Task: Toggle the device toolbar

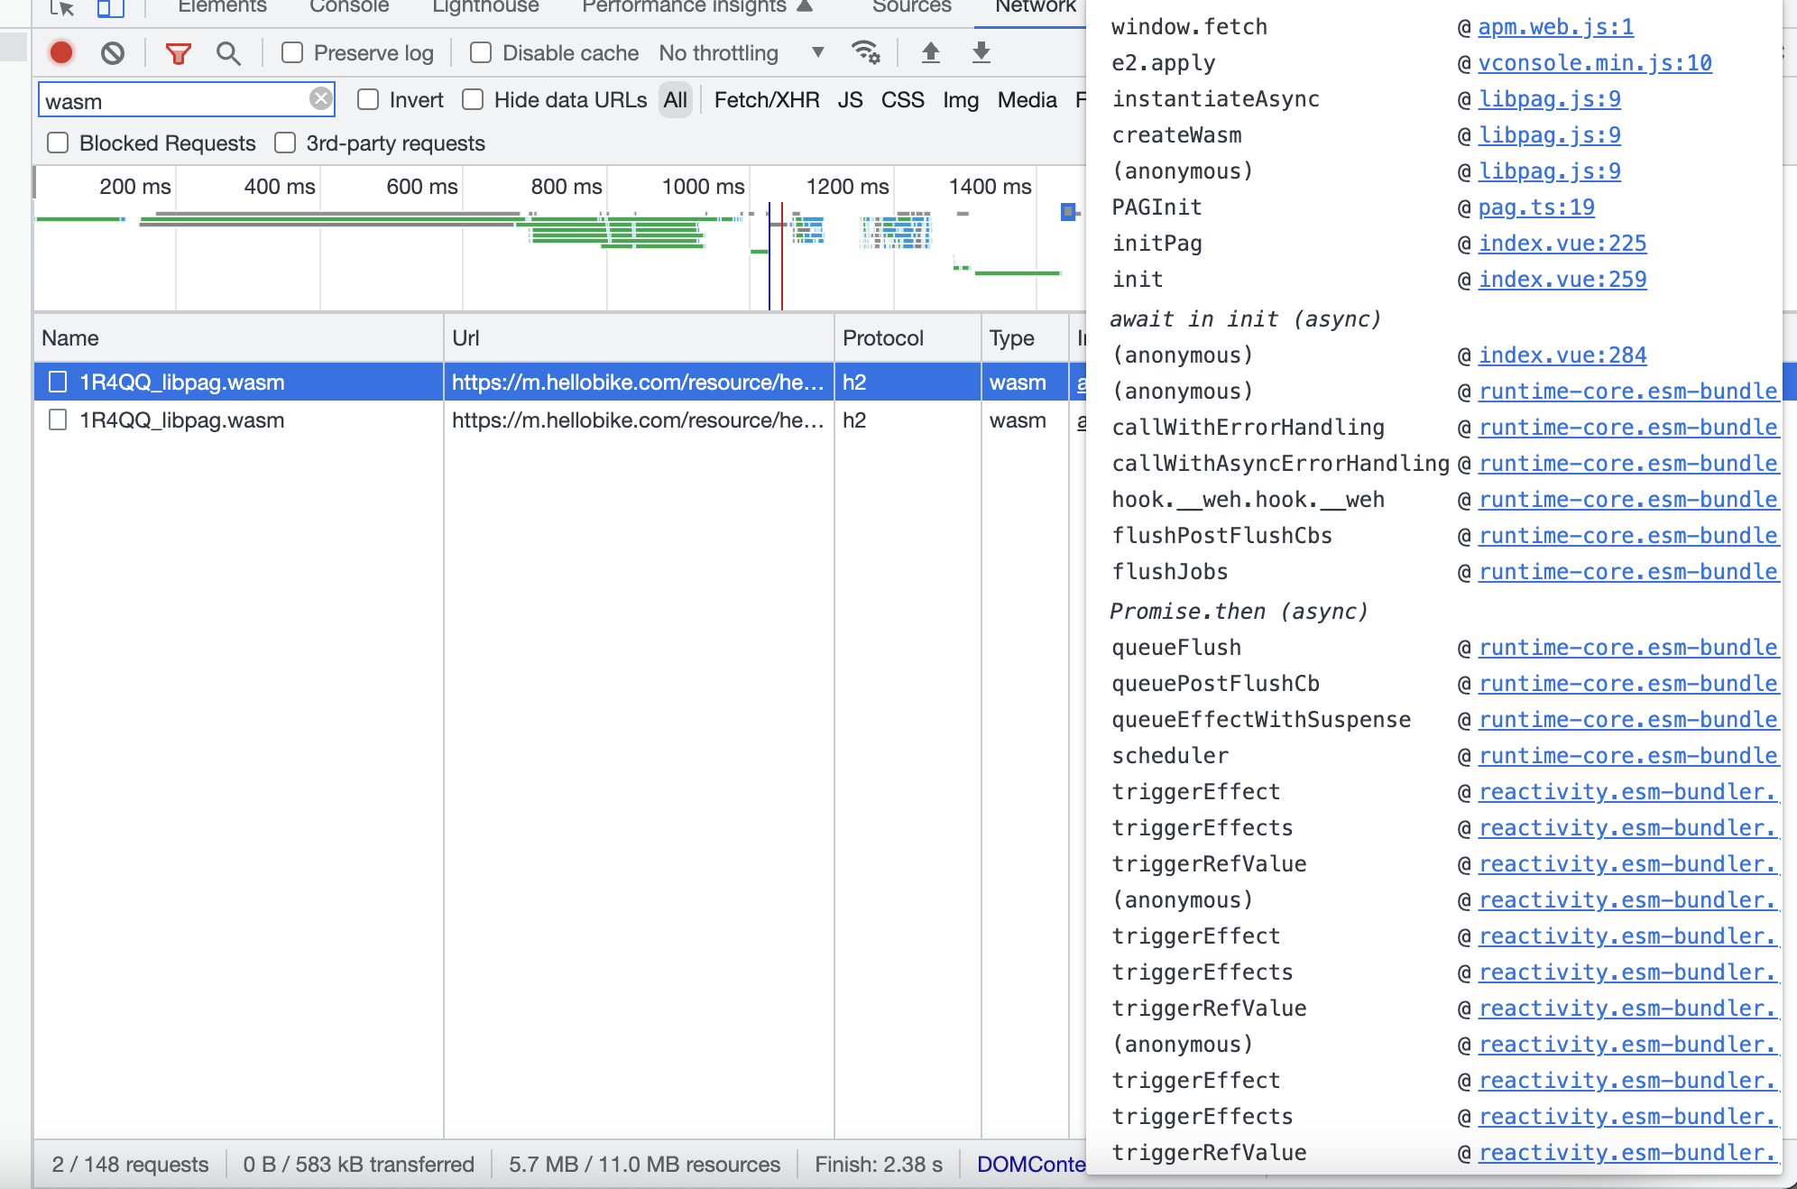Action: tap(109, 7)
